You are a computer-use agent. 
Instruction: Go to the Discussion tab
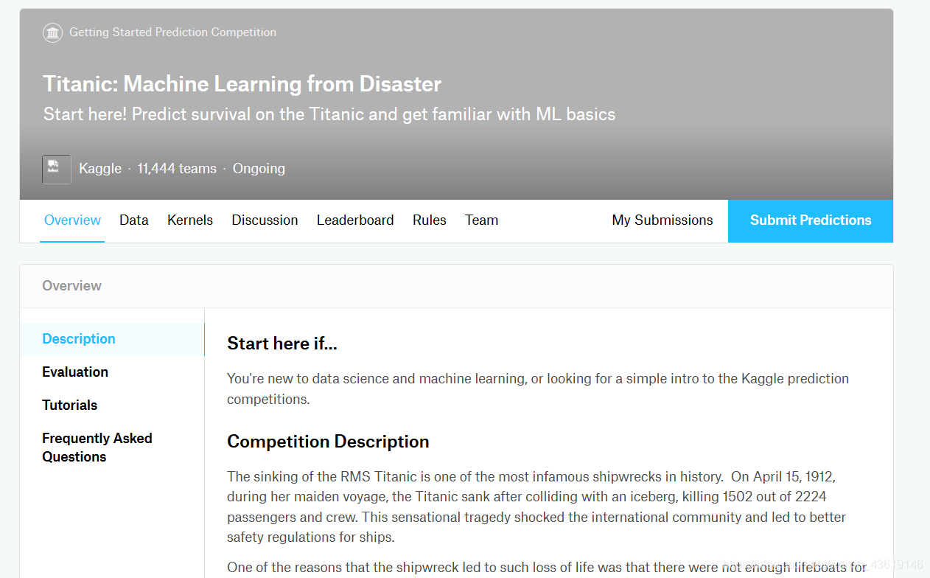pos(265,220)
